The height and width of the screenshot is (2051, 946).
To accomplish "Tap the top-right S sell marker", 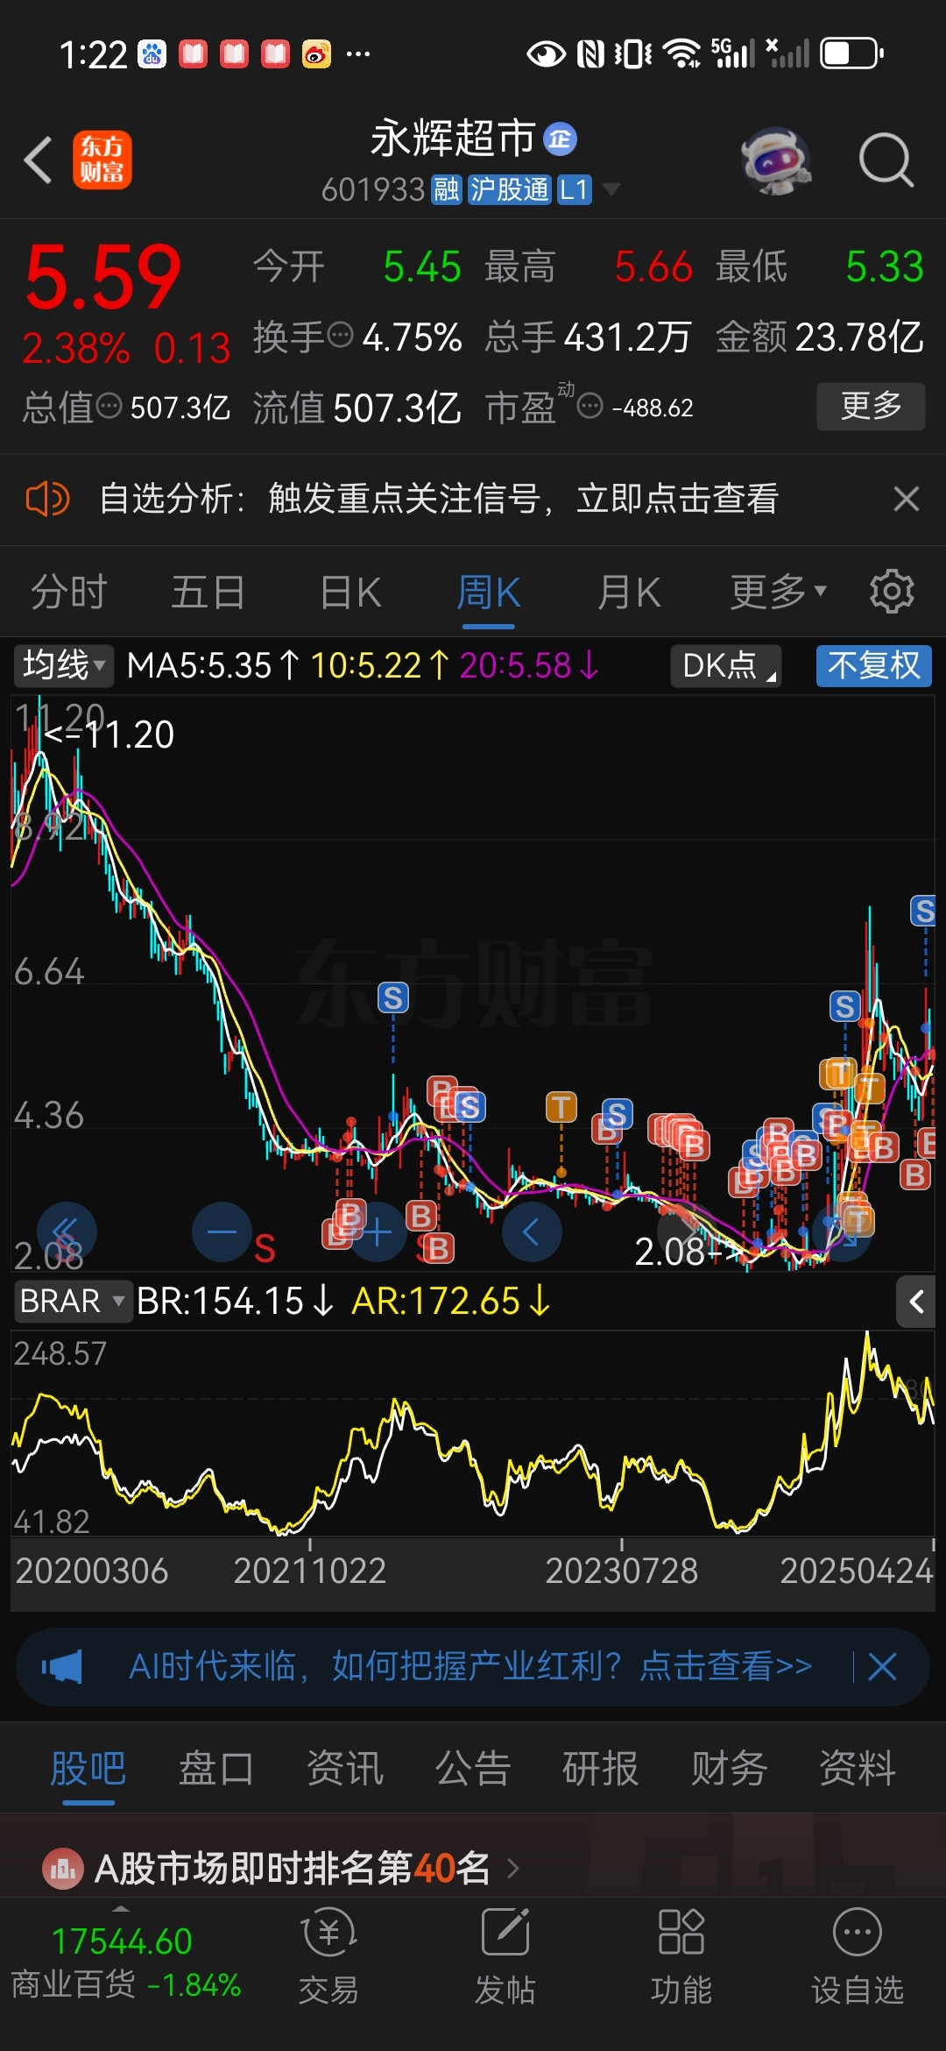I will 924,912.
